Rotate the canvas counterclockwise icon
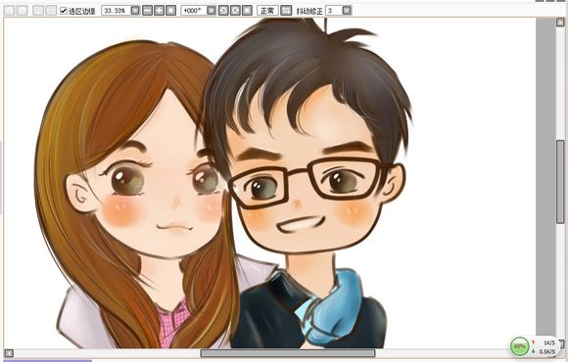 click(x=223, y=11)
